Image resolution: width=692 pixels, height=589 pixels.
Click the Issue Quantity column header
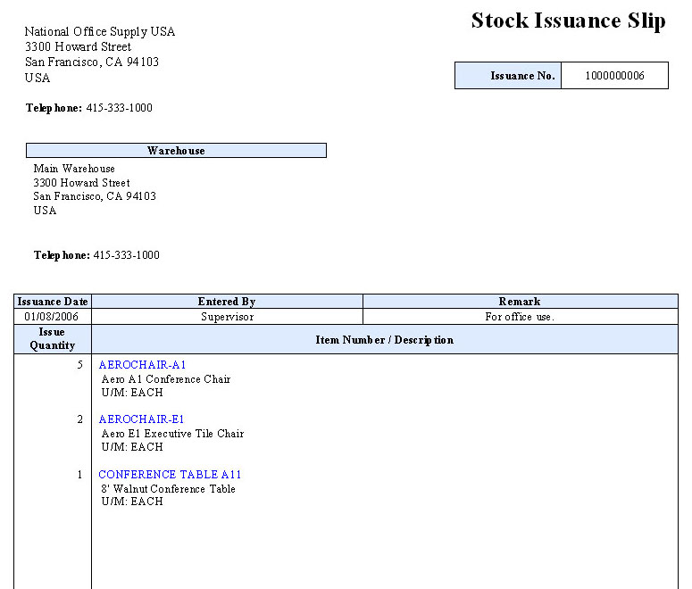pyautogui.click(x=53, y=339)
